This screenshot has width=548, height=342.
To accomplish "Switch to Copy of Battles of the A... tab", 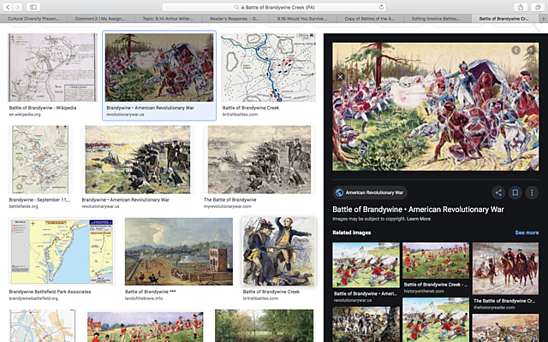I will point(370,19).
